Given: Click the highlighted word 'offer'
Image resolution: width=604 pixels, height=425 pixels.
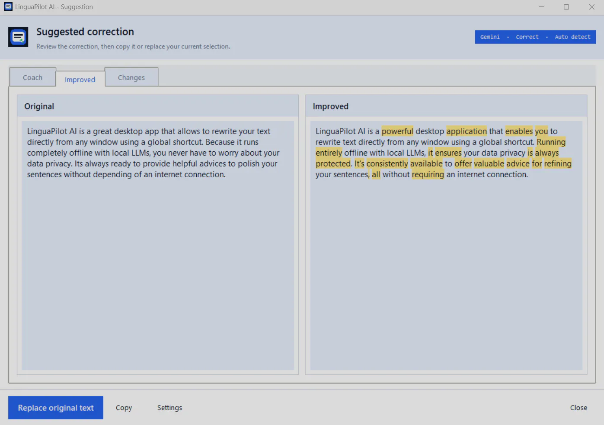Looking at the screenshot, I should [x=463, y=163].
